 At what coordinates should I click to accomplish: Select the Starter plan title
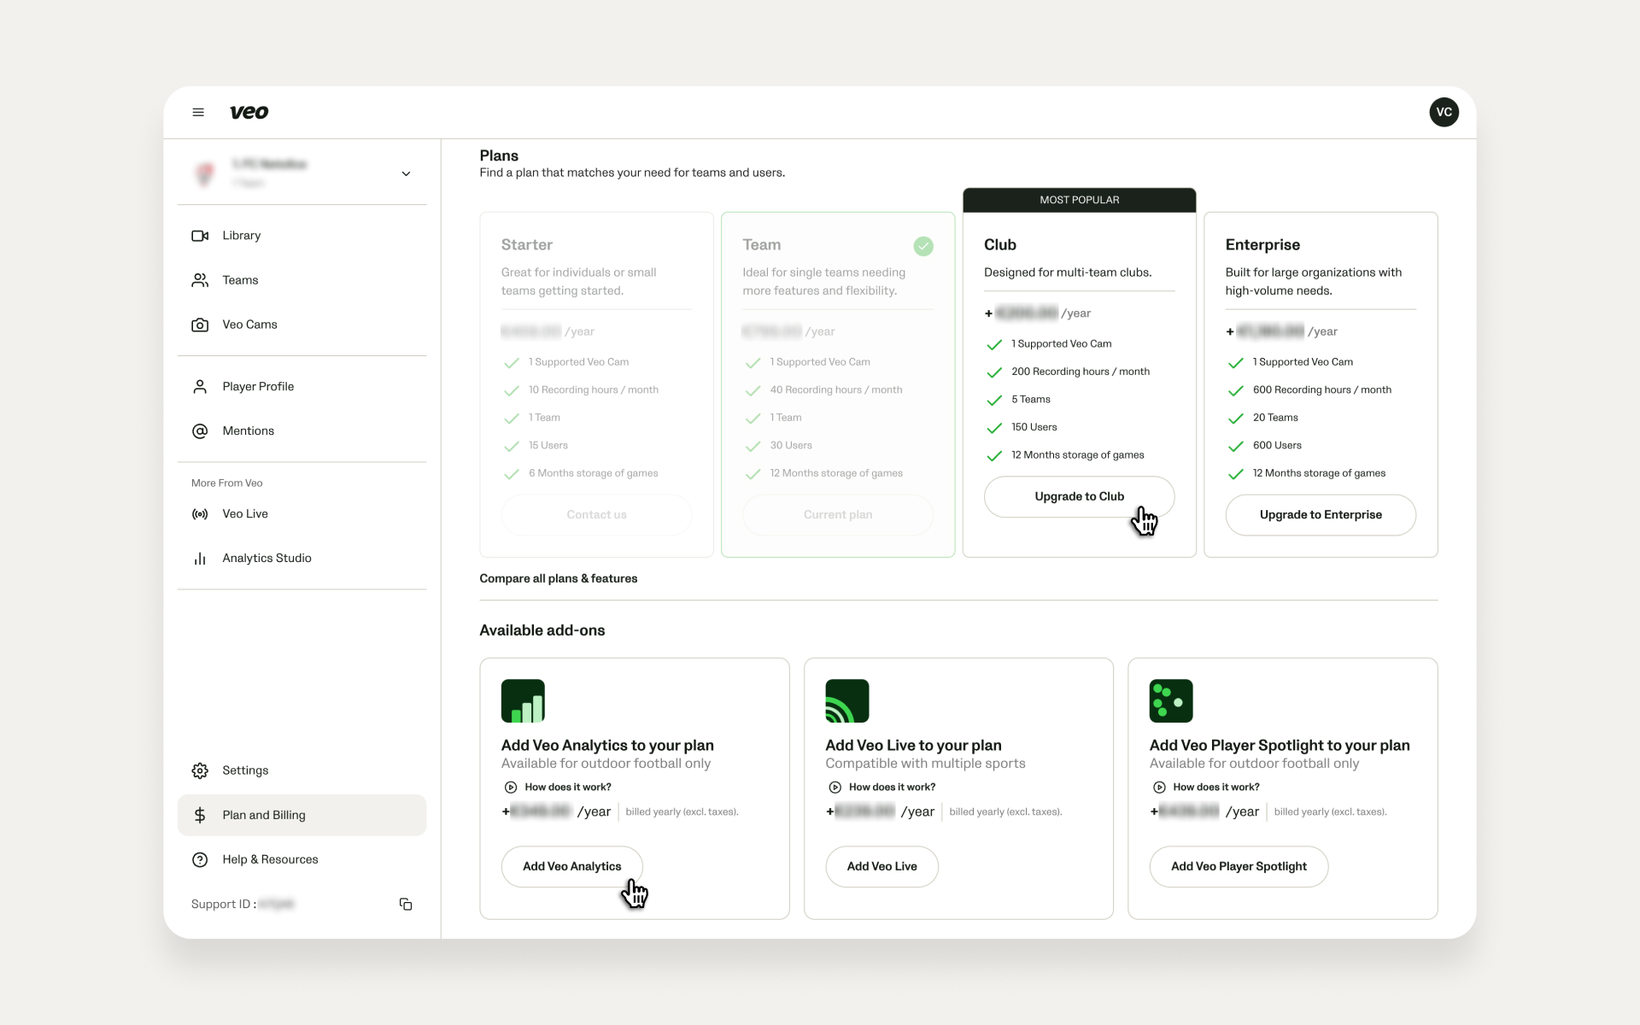(x=527, y=245)
